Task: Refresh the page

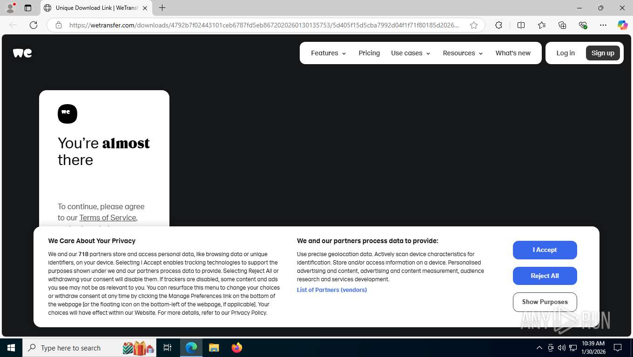Action: point(34,25)
